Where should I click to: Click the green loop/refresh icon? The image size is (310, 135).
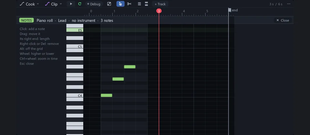[x=80, y=4]
